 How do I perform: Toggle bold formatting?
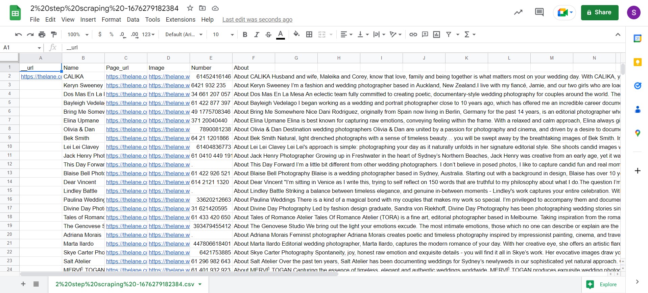(x=245, y=34)
